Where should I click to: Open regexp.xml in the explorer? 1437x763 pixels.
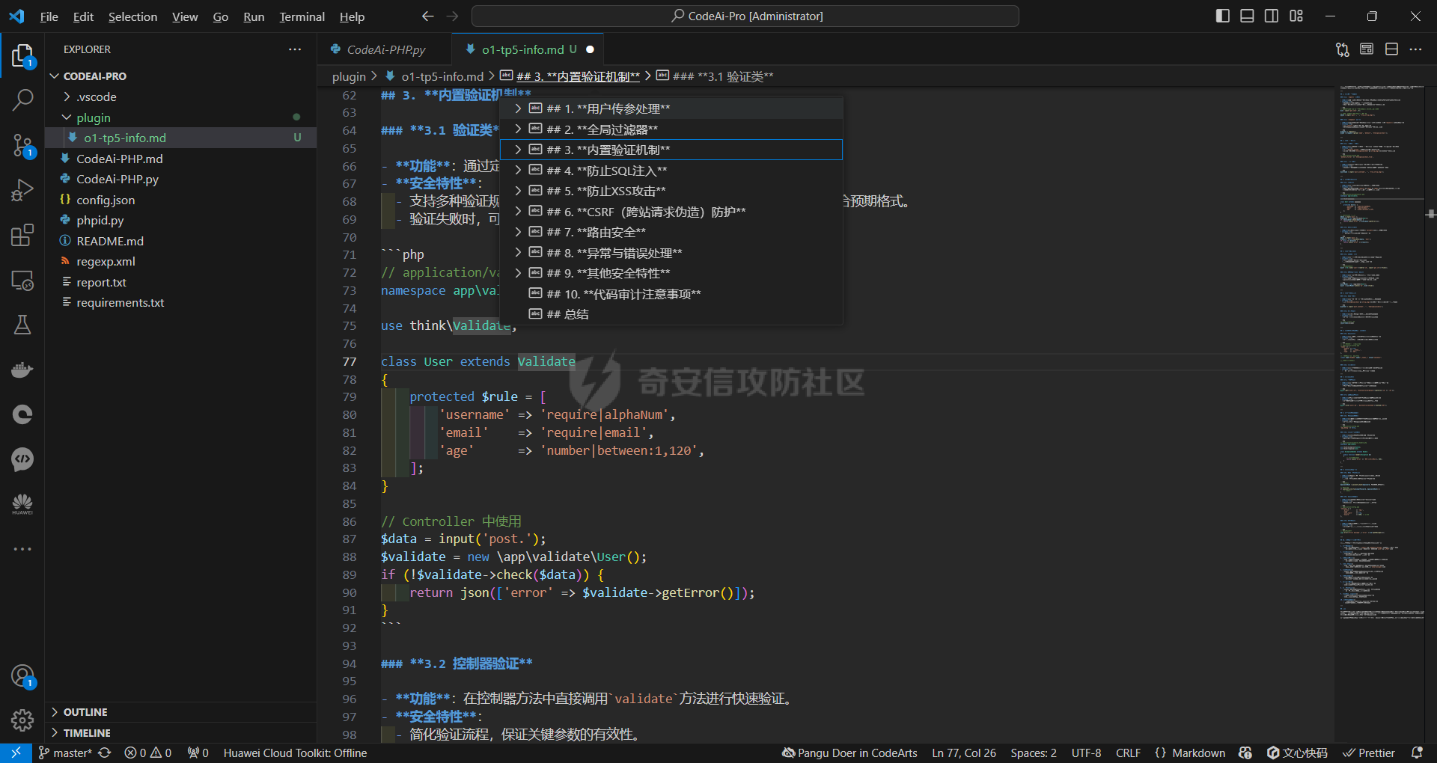pos(106,261)
